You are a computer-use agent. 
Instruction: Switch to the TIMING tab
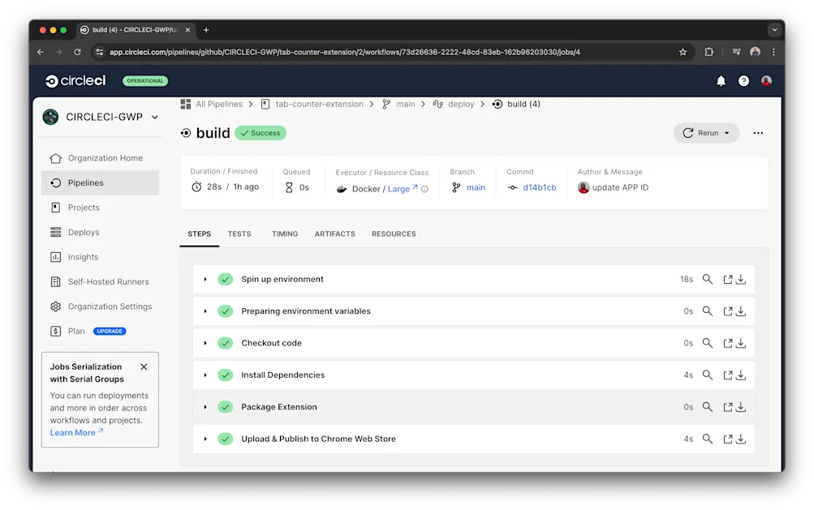(x=284, y=234)
